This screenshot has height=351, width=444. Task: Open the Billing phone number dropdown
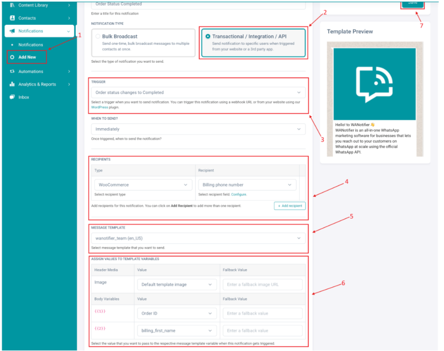(x=247, y=185)
